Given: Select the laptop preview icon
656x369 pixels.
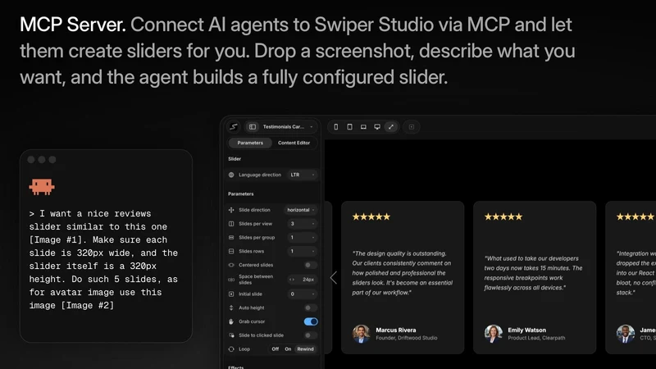Looking at the screenshot, I should coord(363,127).
